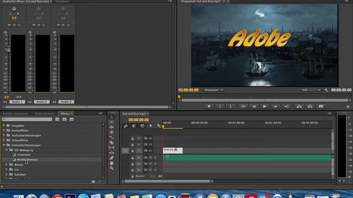The width and height of the screenshot is (353, 198).
Task: Click the Extract button
Action: click(x=310, y=106)
